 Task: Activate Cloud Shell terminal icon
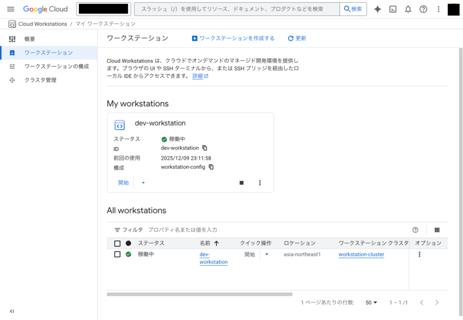(393, 9)
